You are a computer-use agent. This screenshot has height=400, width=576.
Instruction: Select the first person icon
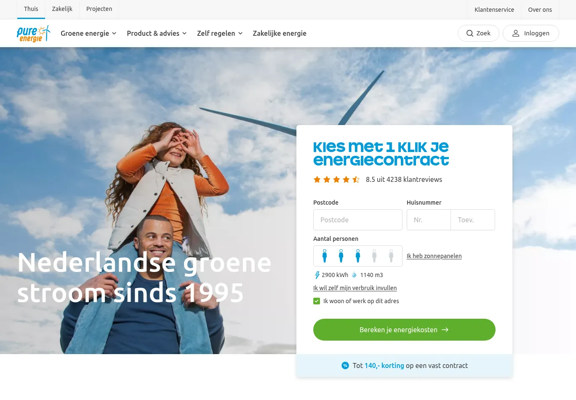(x=325, y=256)
